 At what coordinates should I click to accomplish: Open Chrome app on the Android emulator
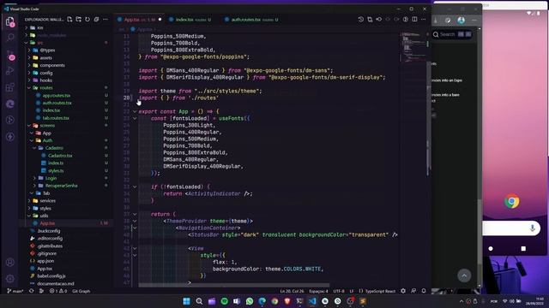[x=511, y=202]
